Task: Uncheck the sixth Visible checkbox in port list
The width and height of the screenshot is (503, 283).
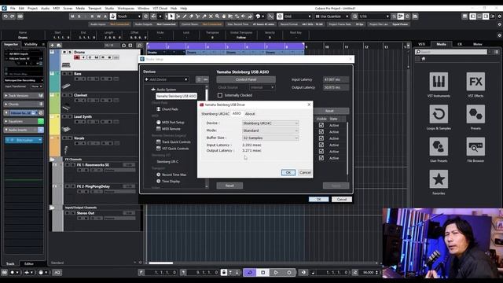Action: coord(321,158)
